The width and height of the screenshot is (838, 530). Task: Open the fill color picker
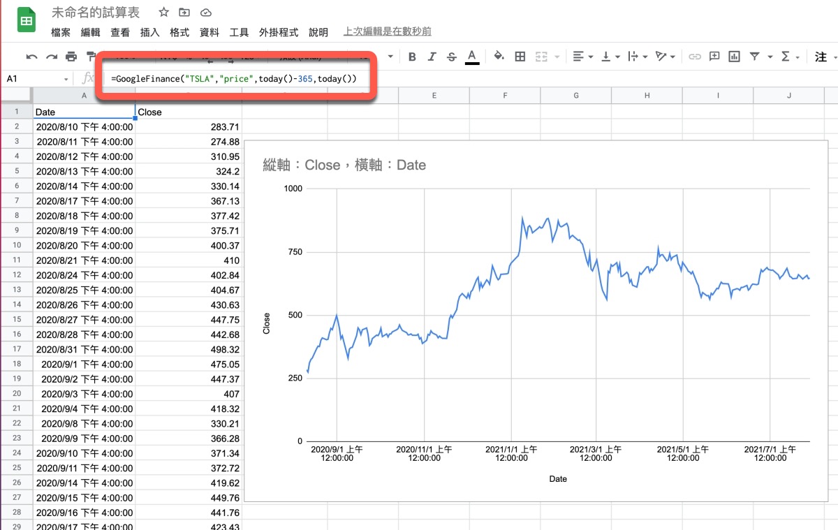pos(499,57)
